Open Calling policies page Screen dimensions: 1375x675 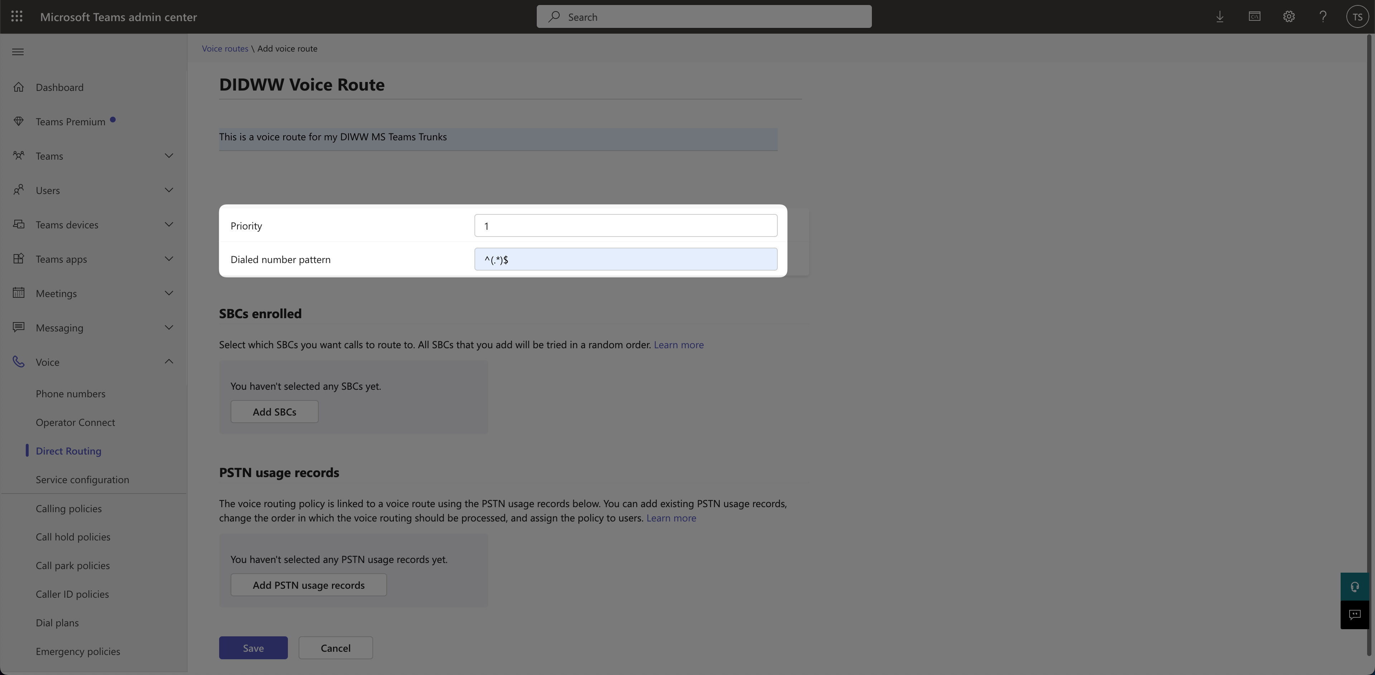[68, 509]
